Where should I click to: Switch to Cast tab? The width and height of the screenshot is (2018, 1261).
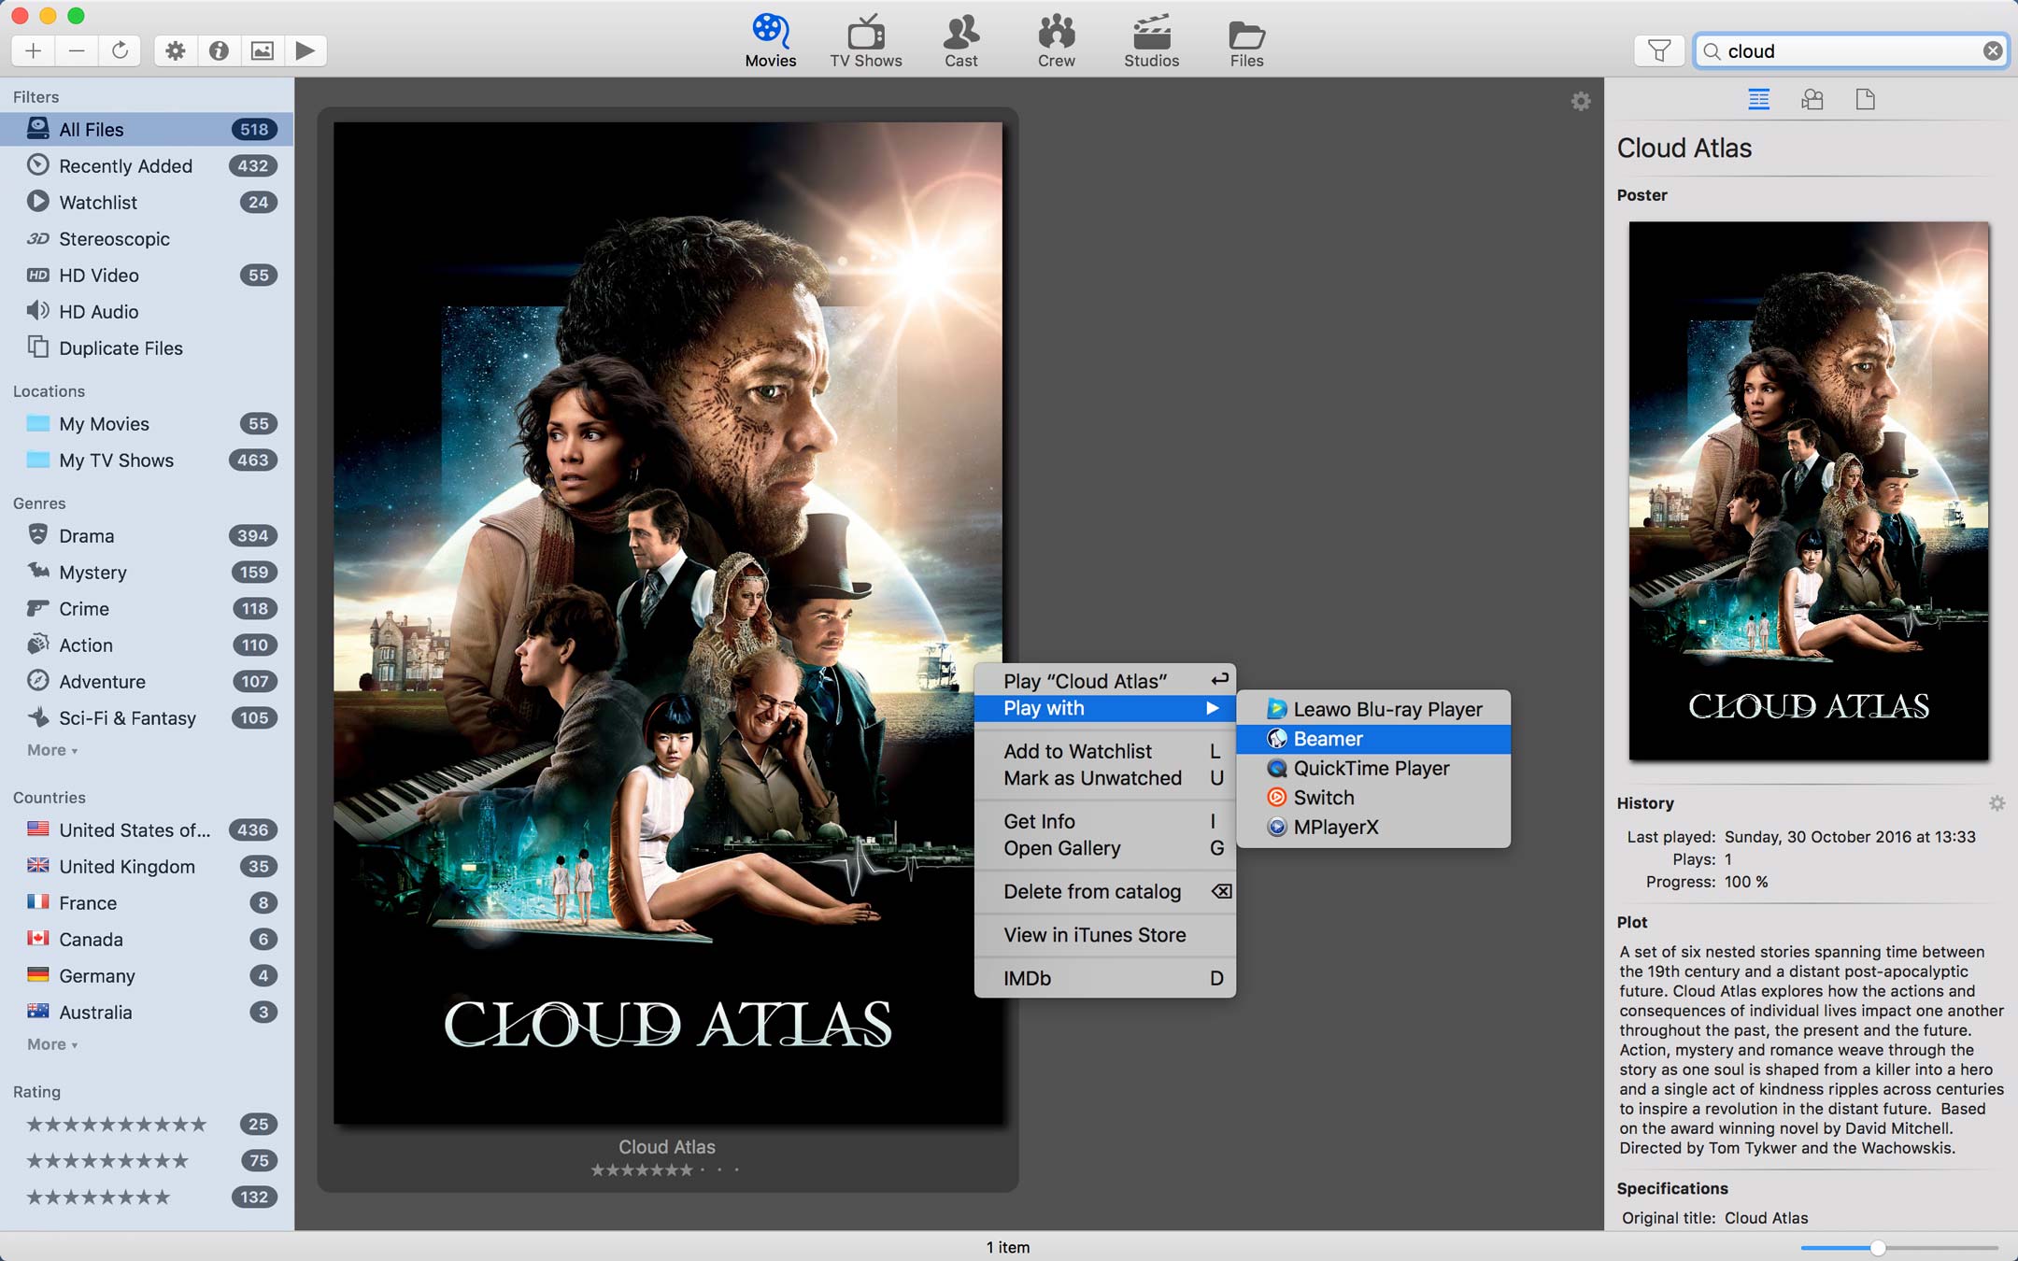961,42
